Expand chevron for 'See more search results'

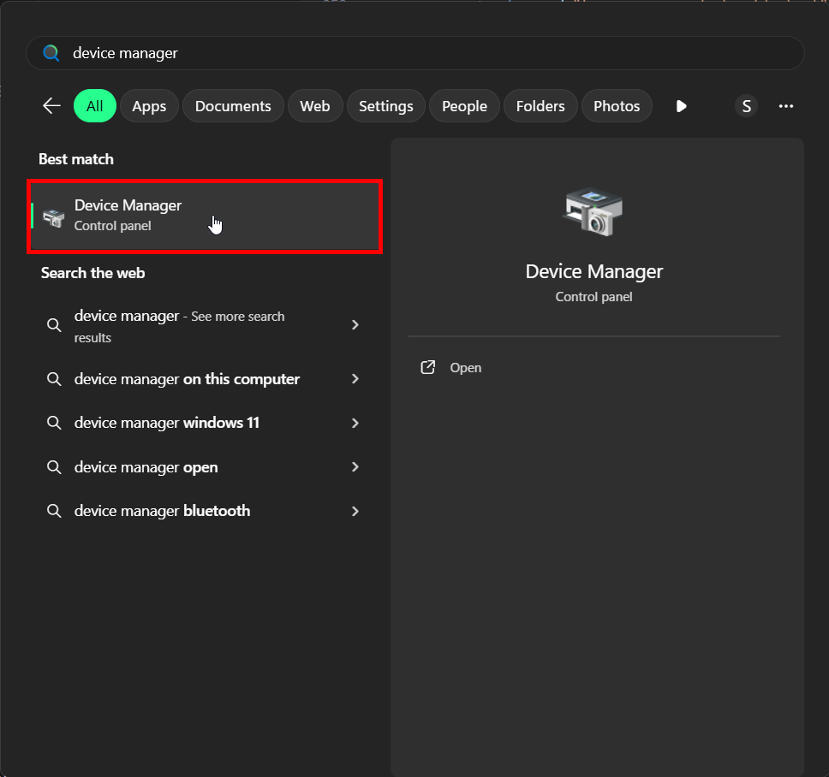tap(355, 325)
